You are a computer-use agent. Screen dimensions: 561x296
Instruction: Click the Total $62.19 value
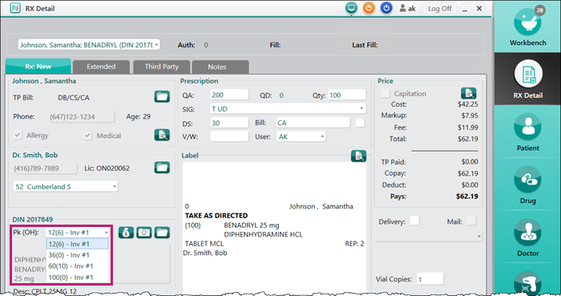click(468, 139)
